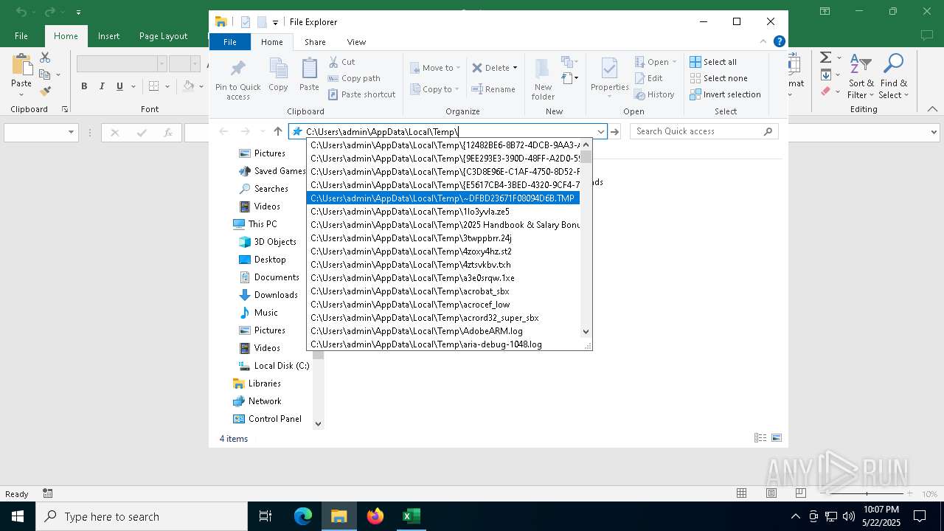The height and width of the screenshot is (531, 944).
Task: Select acrobat_sbx path suggestion
Action: pyautogui.click(x=443, y=291)
